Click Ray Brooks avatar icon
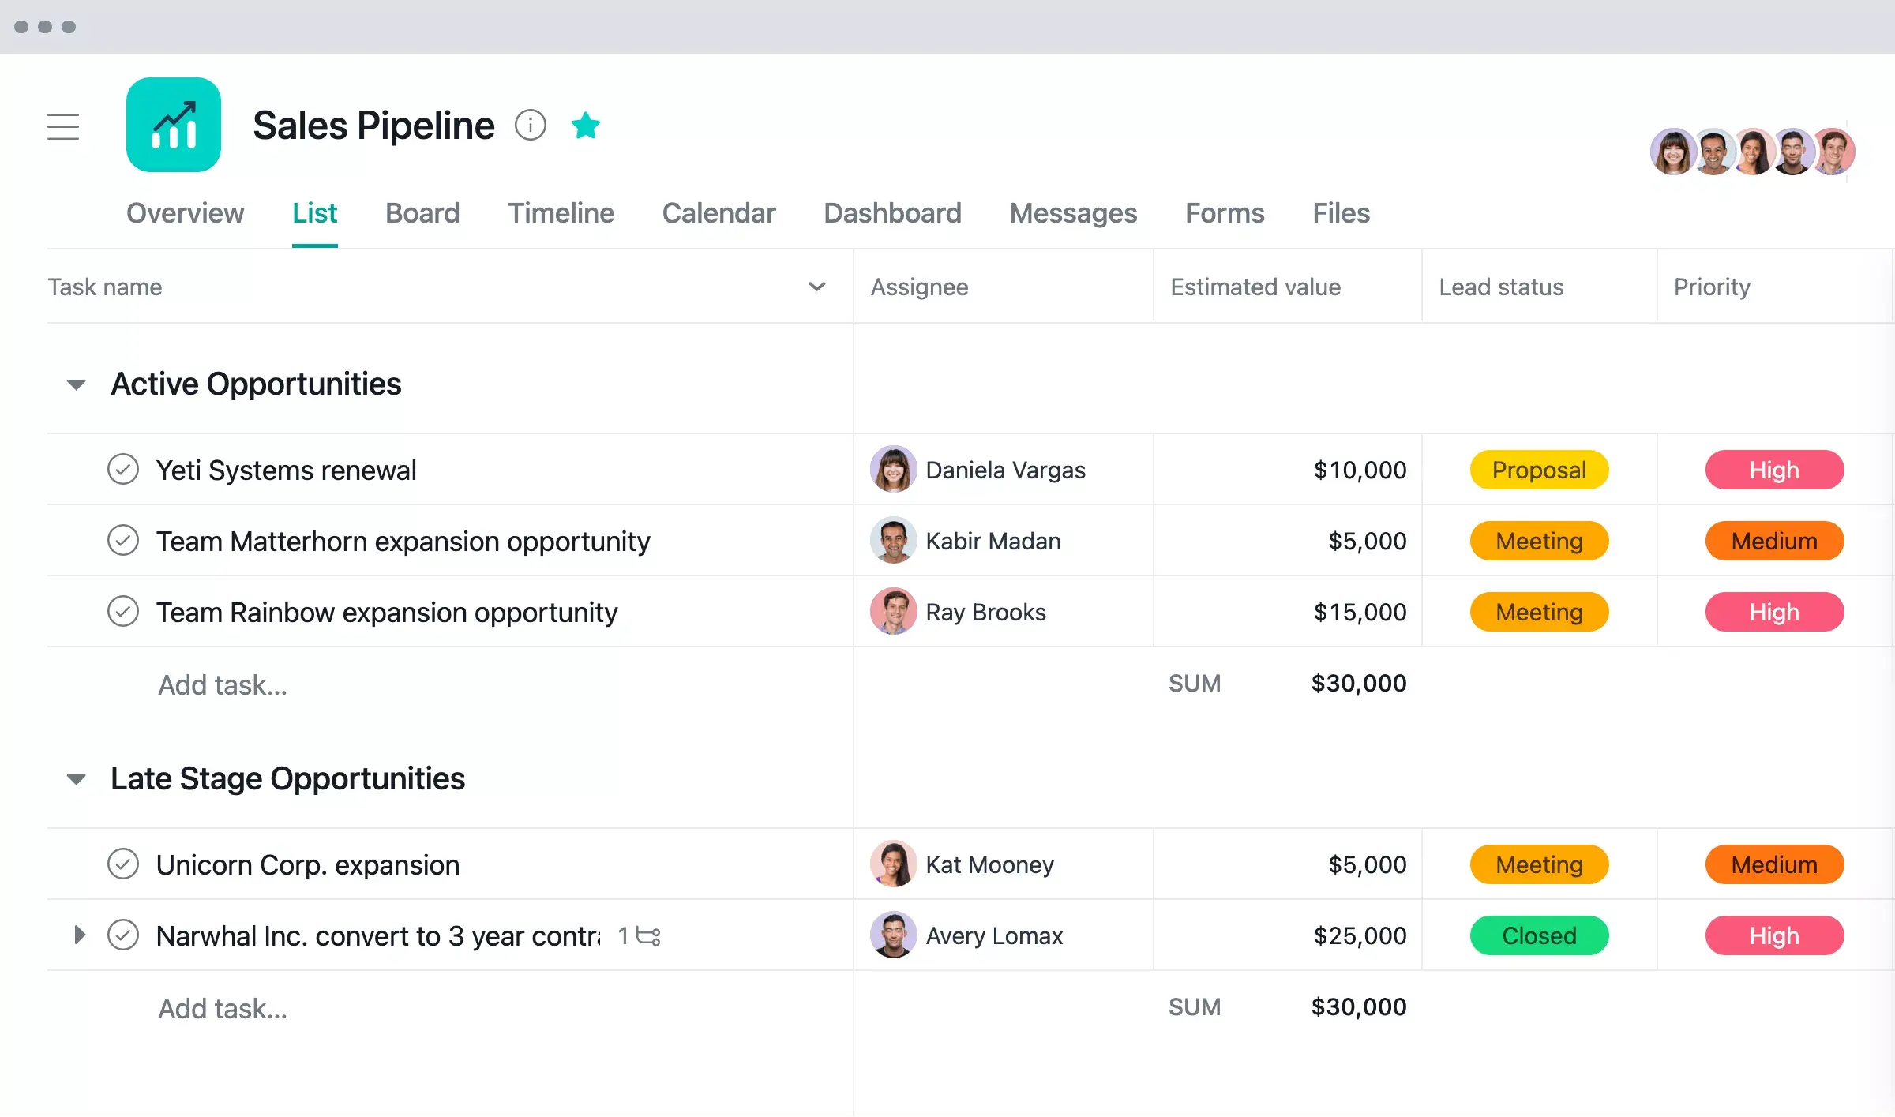 [x=894, y=612]
